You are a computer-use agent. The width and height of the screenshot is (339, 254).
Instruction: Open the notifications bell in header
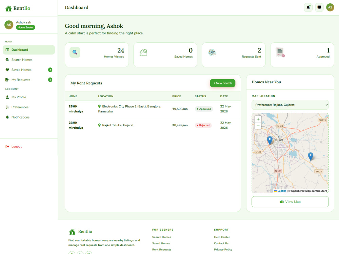[x=308, y=7]
